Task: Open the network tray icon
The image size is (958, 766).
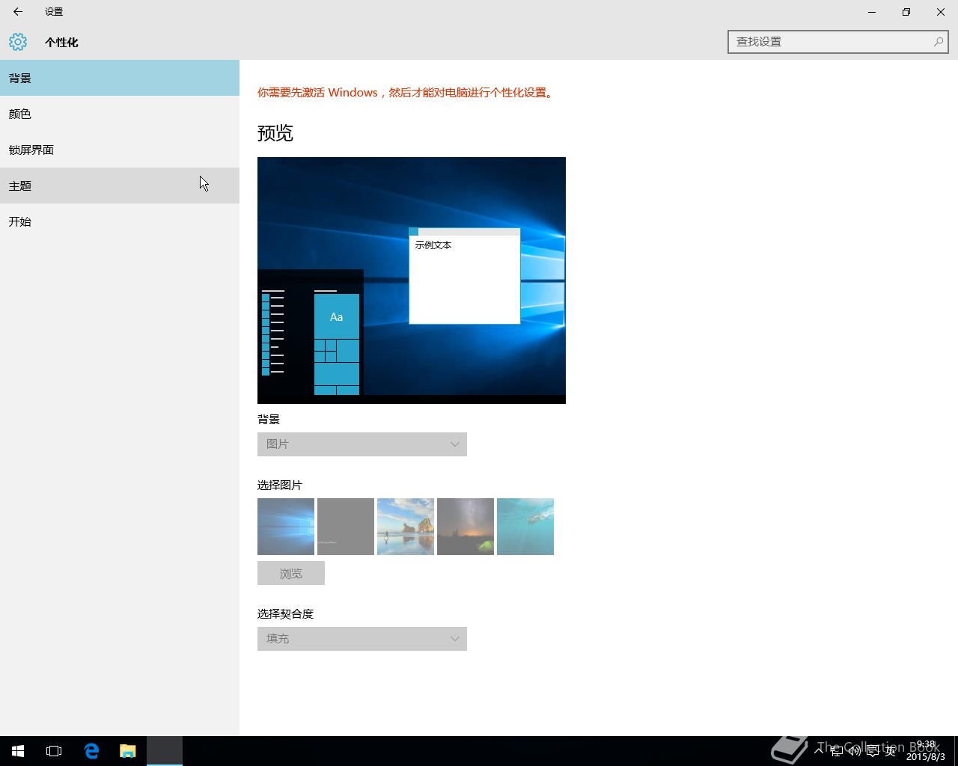Action: 837,751
